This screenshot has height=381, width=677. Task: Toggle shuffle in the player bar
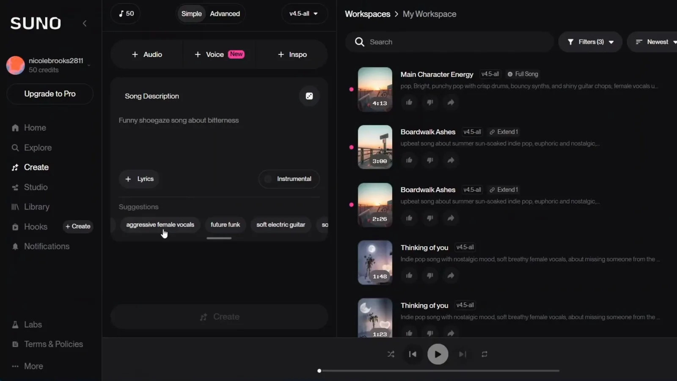point(391,354)
